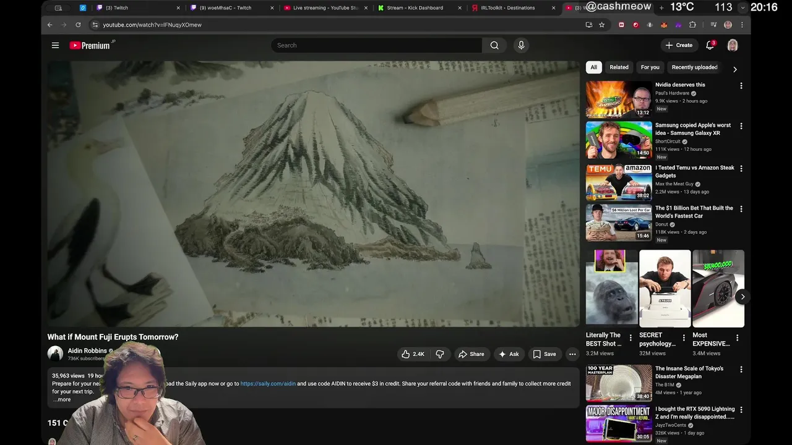
Task: Click the Create button
Action: (679, 45)
